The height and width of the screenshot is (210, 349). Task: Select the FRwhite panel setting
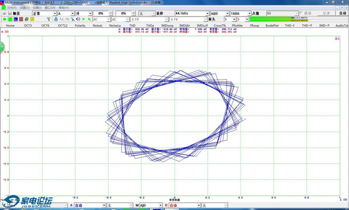(237, 26)
